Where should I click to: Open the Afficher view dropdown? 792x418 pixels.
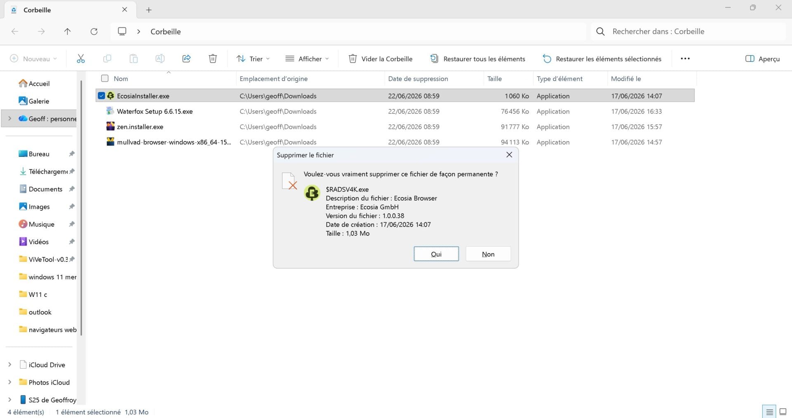click(307, 59)
